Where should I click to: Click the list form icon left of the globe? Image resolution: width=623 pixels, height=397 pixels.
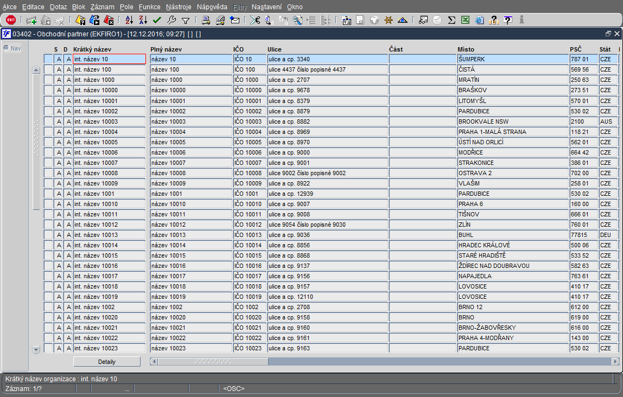360,20
